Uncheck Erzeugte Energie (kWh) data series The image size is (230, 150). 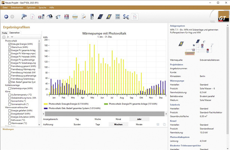pos(9,44)
